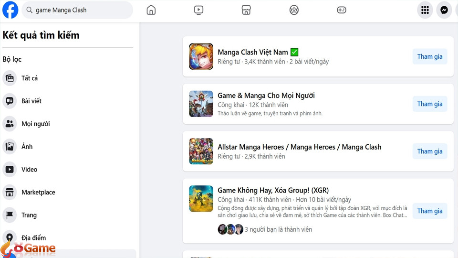
Task: Open the Marketplace storefront icon in top bar
Action: [x=246, y=10]
